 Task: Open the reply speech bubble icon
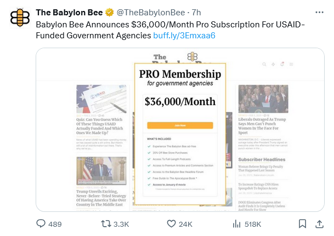coord(41,223)
